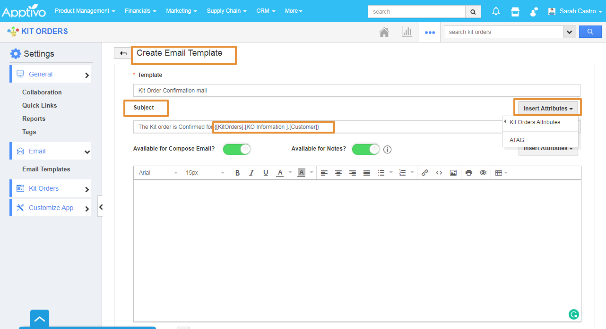606x329 pixels.
Task: Click the back arrow button
Action: pos(123,53)
